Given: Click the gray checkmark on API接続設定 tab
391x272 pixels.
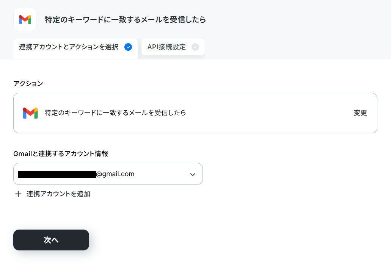Looking at the screenshot, I should [195, 47].
